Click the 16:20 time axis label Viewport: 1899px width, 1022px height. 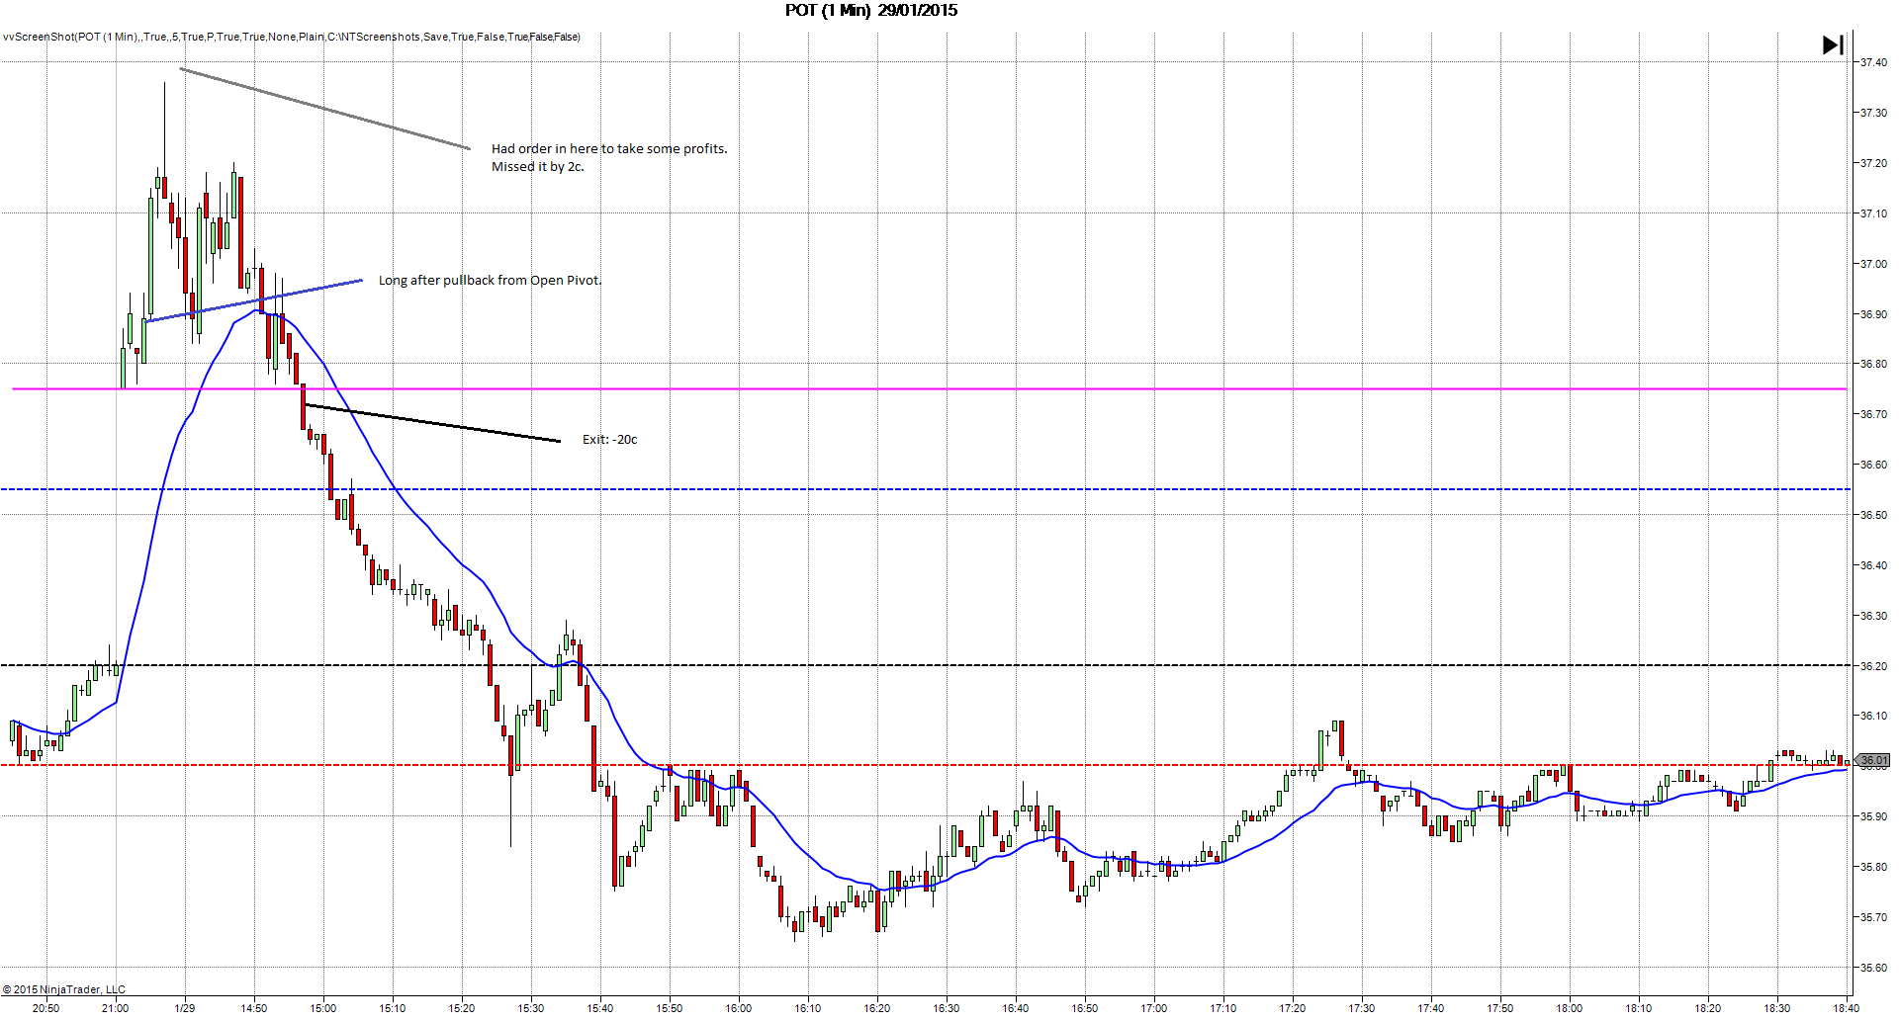click(877, 1009)
